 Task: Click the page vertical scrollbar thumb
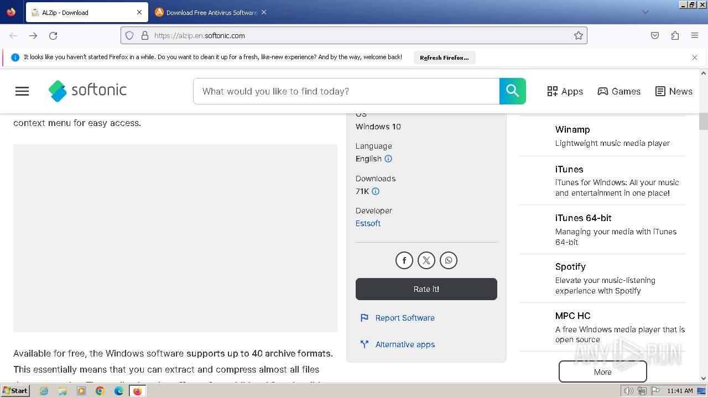tap(704, 121)
